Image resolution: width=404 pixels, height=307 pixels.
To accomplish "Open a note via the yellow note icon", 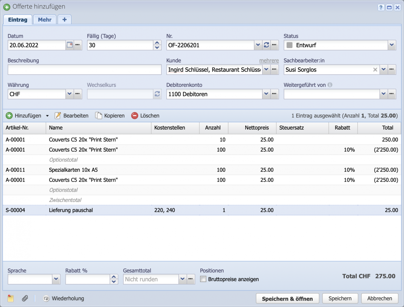I will pyautogui.click(x=10, y=298).
